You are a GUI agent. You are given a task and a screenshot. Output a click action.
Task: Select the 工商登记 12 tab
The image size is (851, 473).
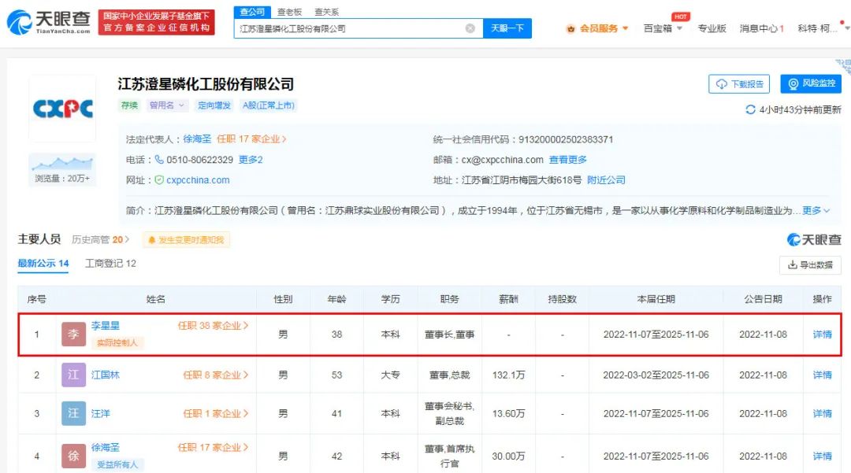click(110, 264)
